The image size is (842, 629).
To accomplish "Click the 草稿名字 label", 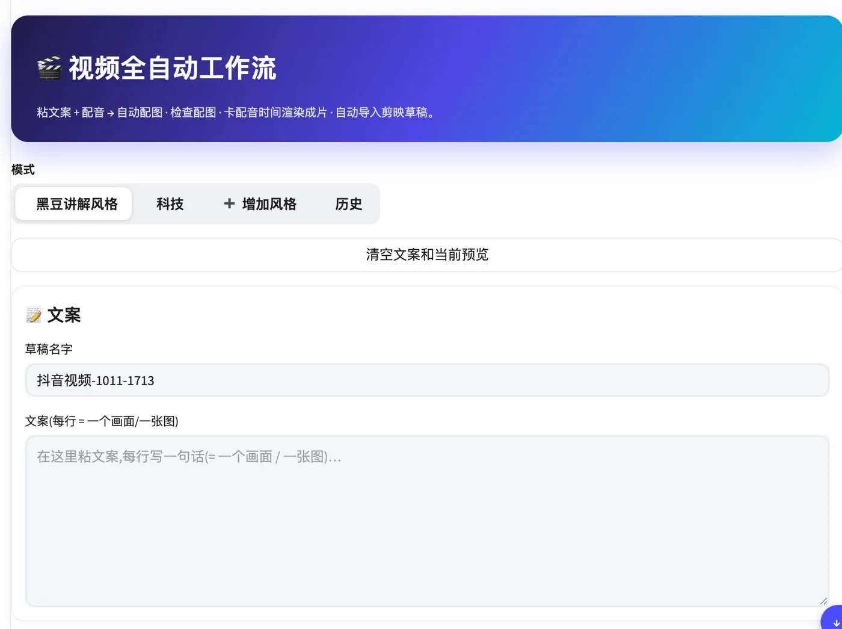I will [x=49, y=349].
